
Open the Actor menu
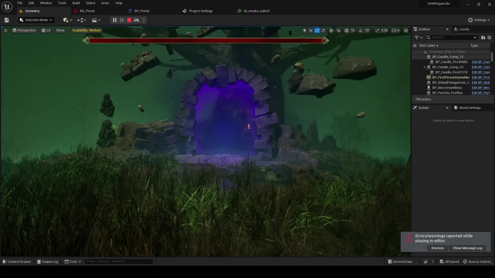click(x=105, y=3)
